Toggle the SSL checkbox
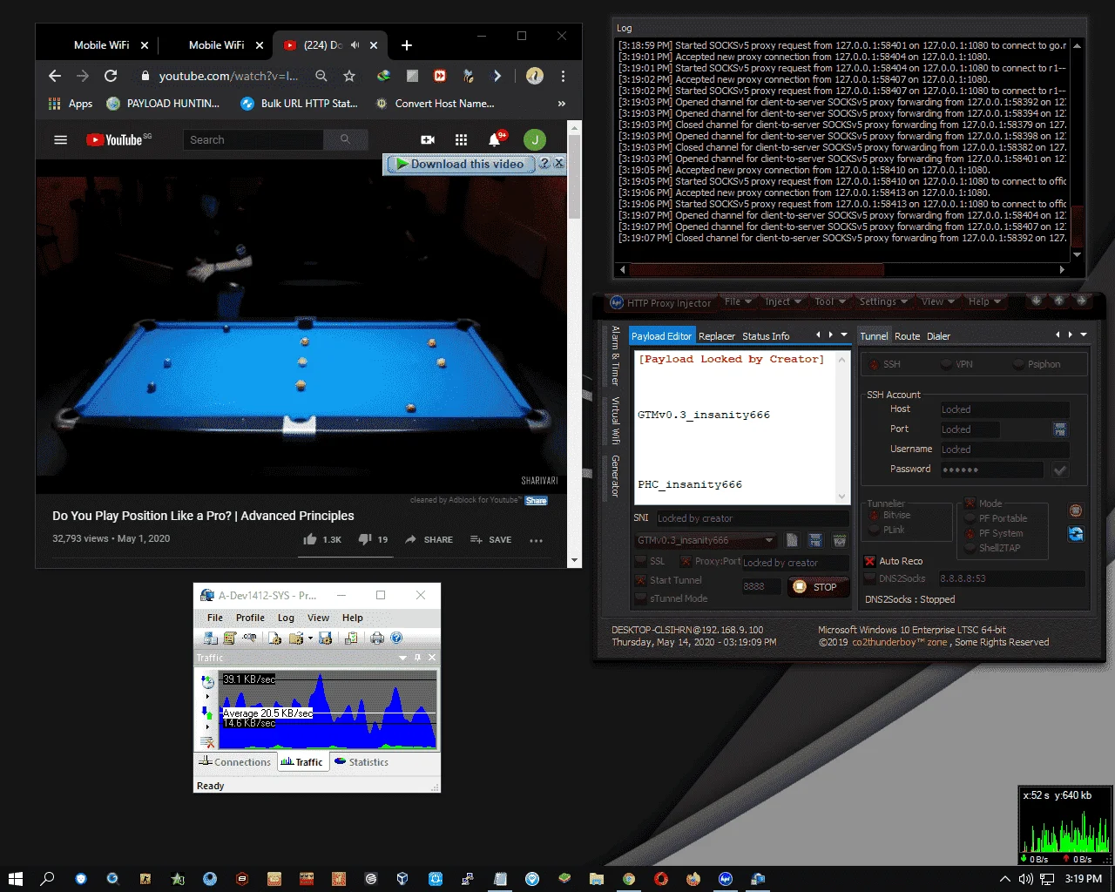 (x=642, y=561)
